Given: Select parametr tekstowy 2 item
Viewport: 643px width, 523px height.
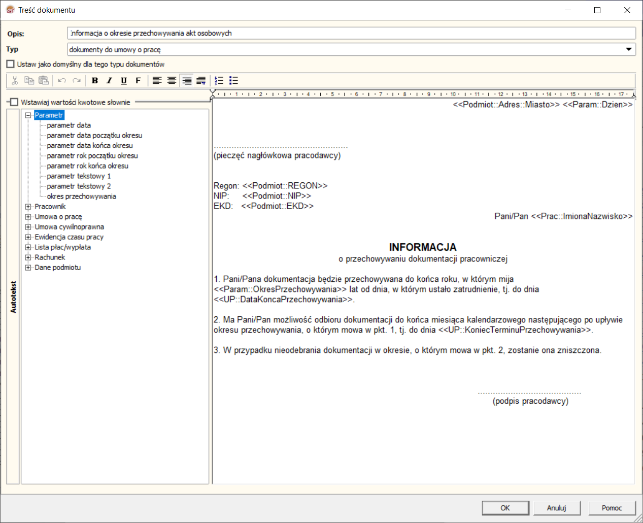Looking at the screenshot, I should [x=79, y=186].
